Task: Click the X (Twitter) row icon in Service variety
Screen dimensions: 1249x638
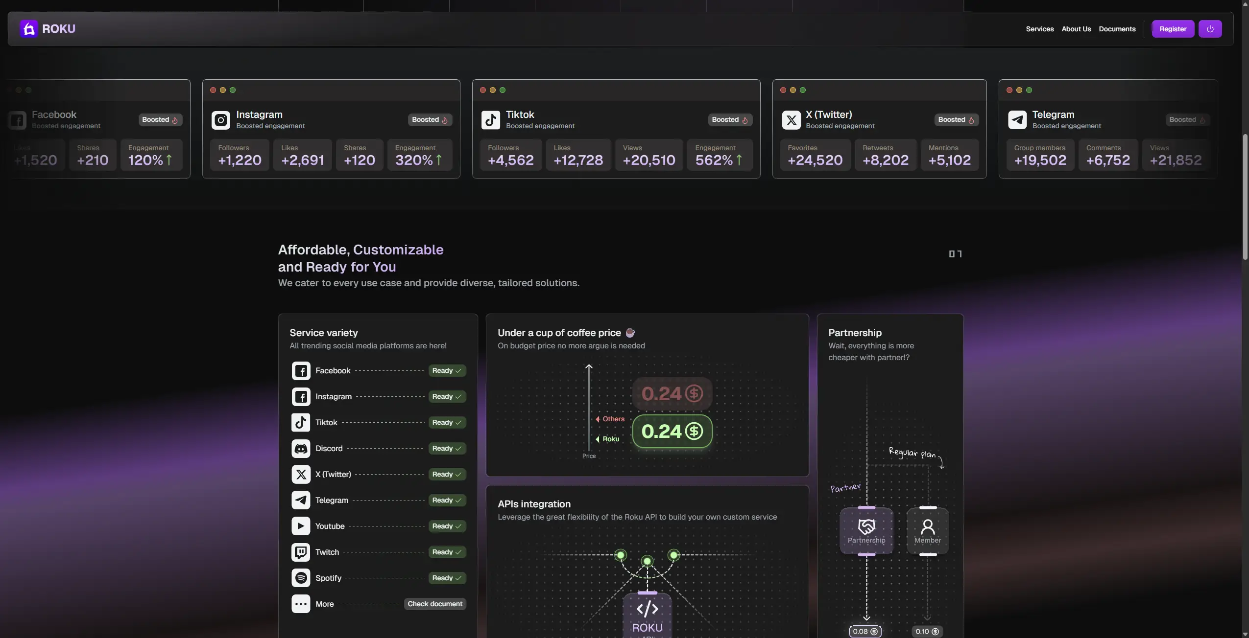Action: click(301, 475)
